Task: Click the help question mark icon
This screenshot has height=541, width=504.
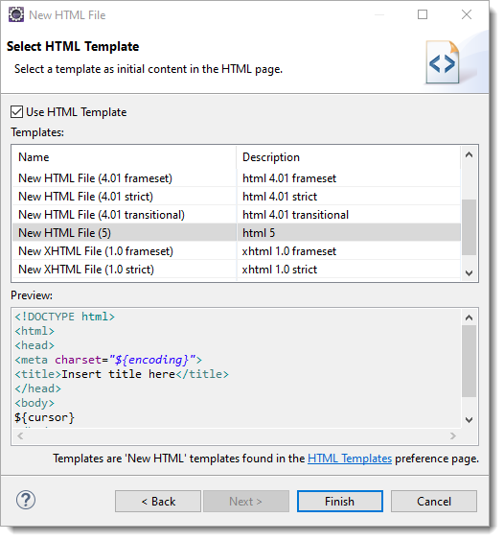Action: click(x=26, y=500)
